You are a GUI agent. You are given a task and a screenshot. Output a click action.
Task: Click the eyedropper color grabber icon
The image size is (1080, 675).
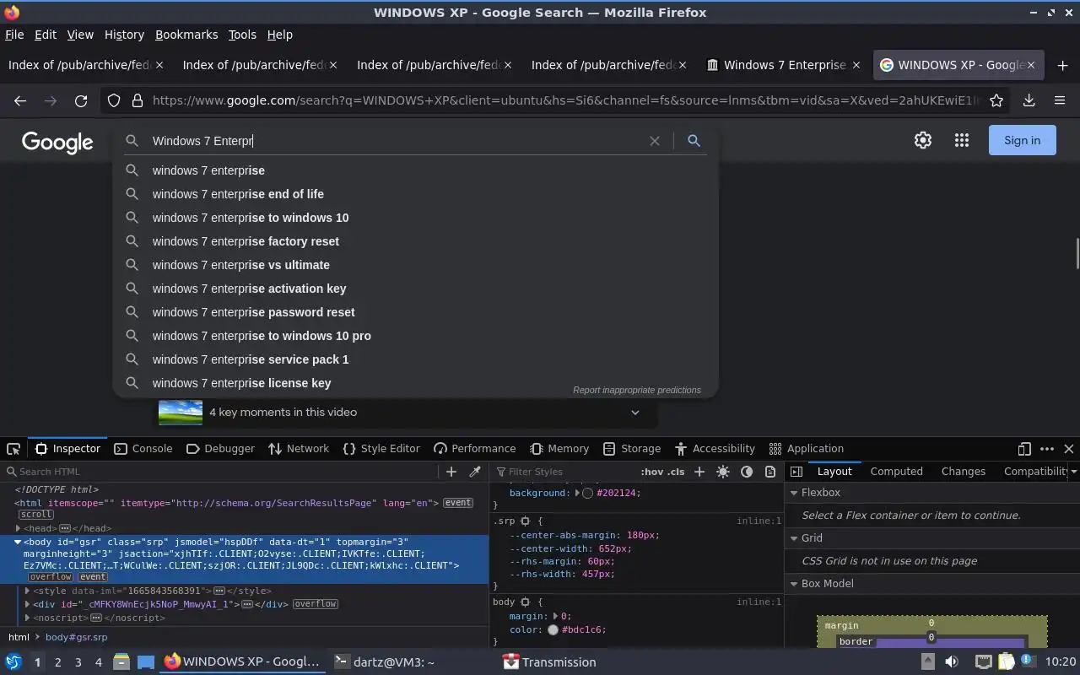pos(475,472)
